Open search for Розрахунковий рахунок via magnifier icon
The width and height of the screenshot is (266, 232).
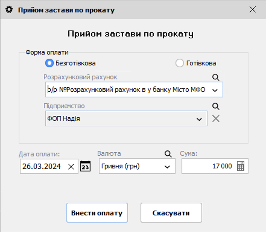(215, 77)
